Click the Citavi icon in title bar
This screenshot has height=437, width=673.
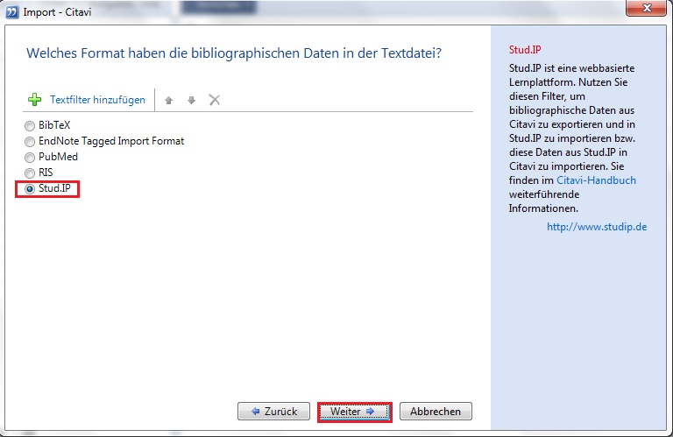11,11
